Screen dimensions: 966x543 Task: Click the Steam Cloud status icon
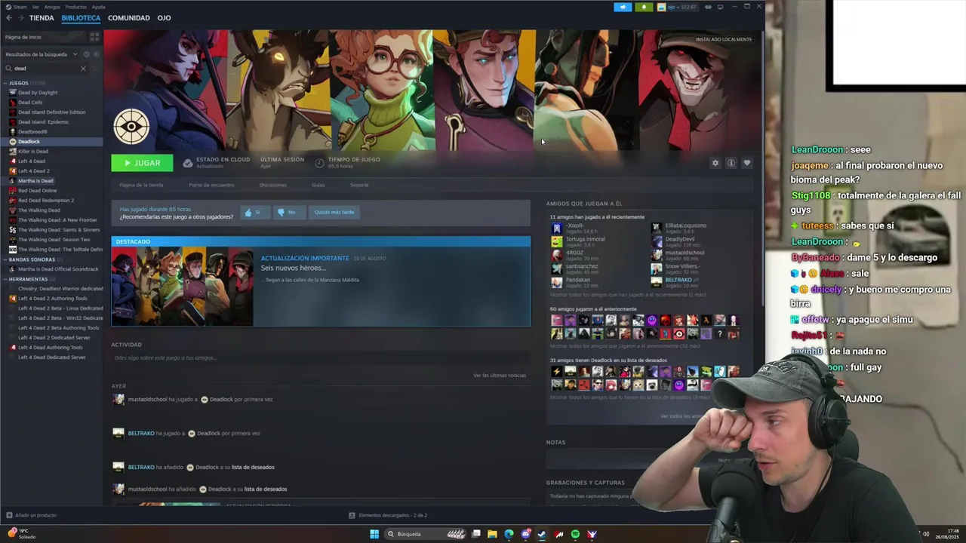coord(188,163)
